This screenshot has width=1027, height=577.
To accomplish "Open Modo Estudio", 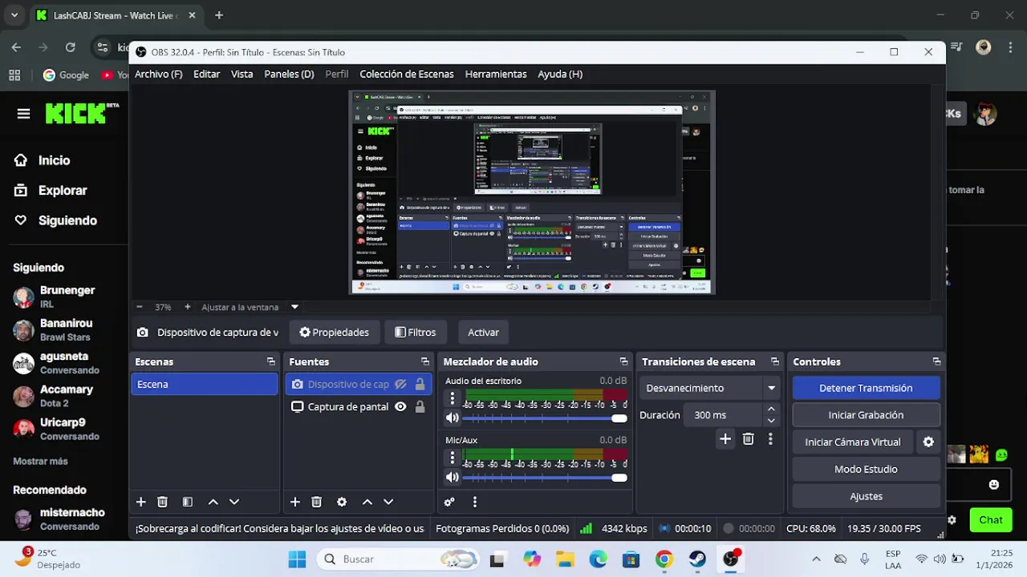I will click(x=866, y=470).
